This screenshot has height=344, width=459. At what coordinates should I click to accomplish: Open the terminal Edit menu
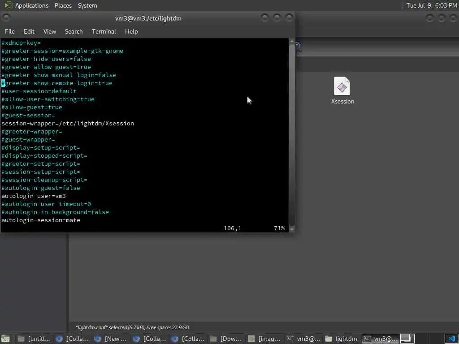(x=29, y=32)
